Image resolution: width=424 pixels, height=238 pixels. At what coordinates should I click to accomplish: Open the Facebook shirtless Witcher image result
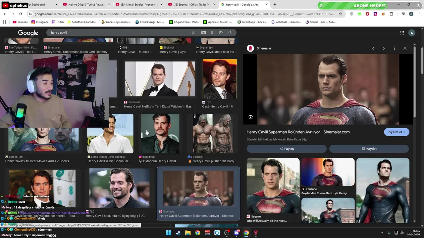212,134
